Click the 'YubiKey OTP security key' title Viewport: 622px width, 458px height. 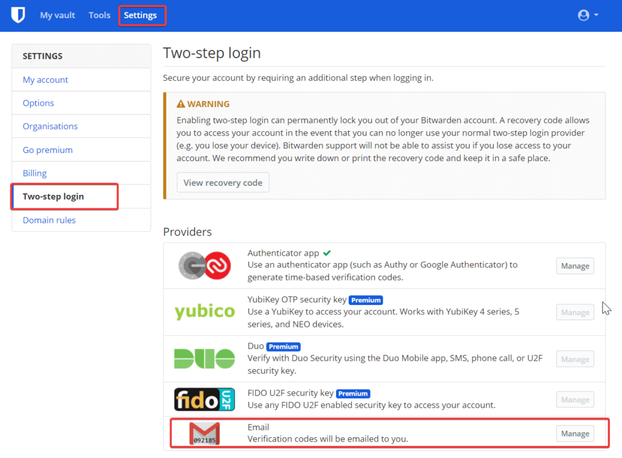[x=297, y=299]
